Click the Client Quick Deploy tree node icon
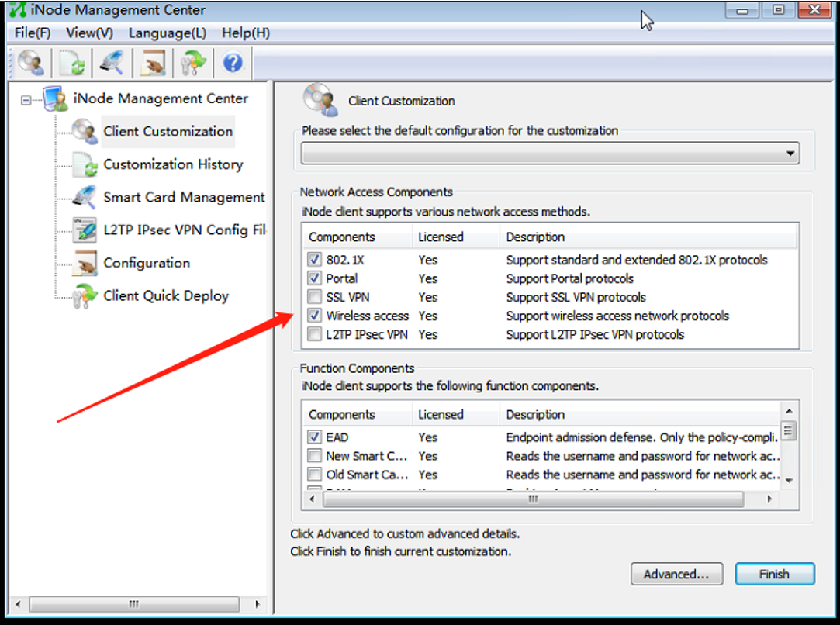This screenshot has width=840, height=625. pyautogui.click(x=84, y=295)
